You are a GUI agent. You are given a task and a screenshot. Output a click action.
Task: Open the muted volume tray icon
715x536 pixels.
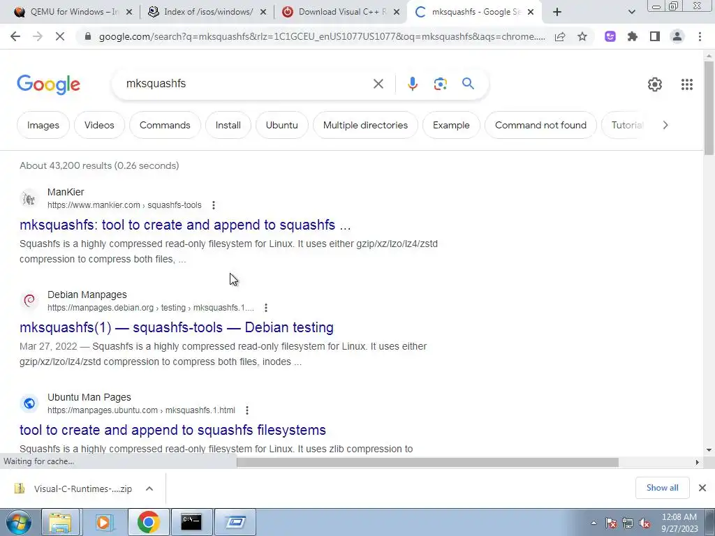644,523
